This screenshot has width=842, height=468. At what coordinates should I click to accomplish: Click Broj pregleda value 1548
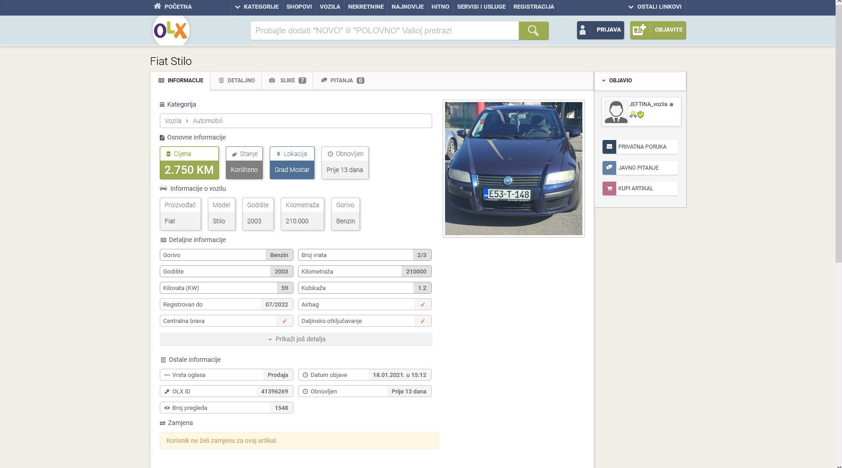tap(282, 408)
